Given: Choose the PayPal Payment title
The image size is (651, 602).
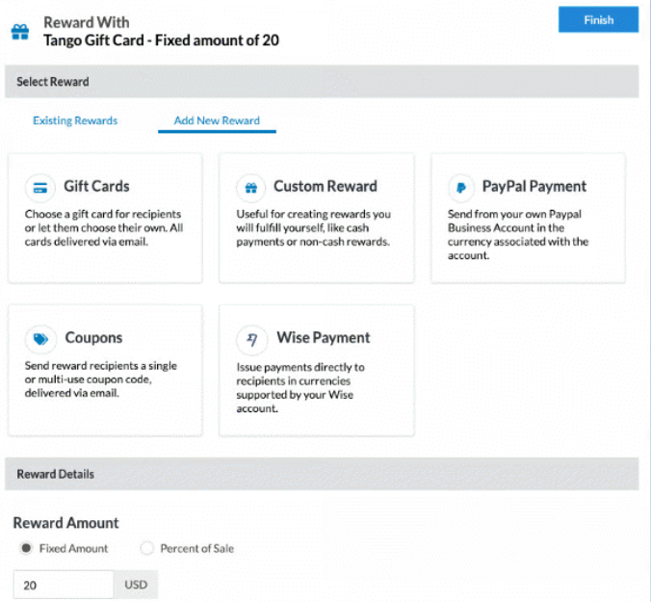Looking at the screenshot, I should (534, 187).
